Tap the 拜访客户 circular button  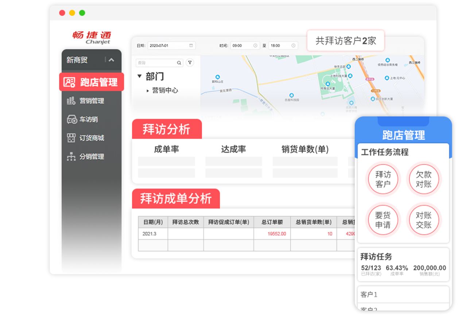[383, 179]
